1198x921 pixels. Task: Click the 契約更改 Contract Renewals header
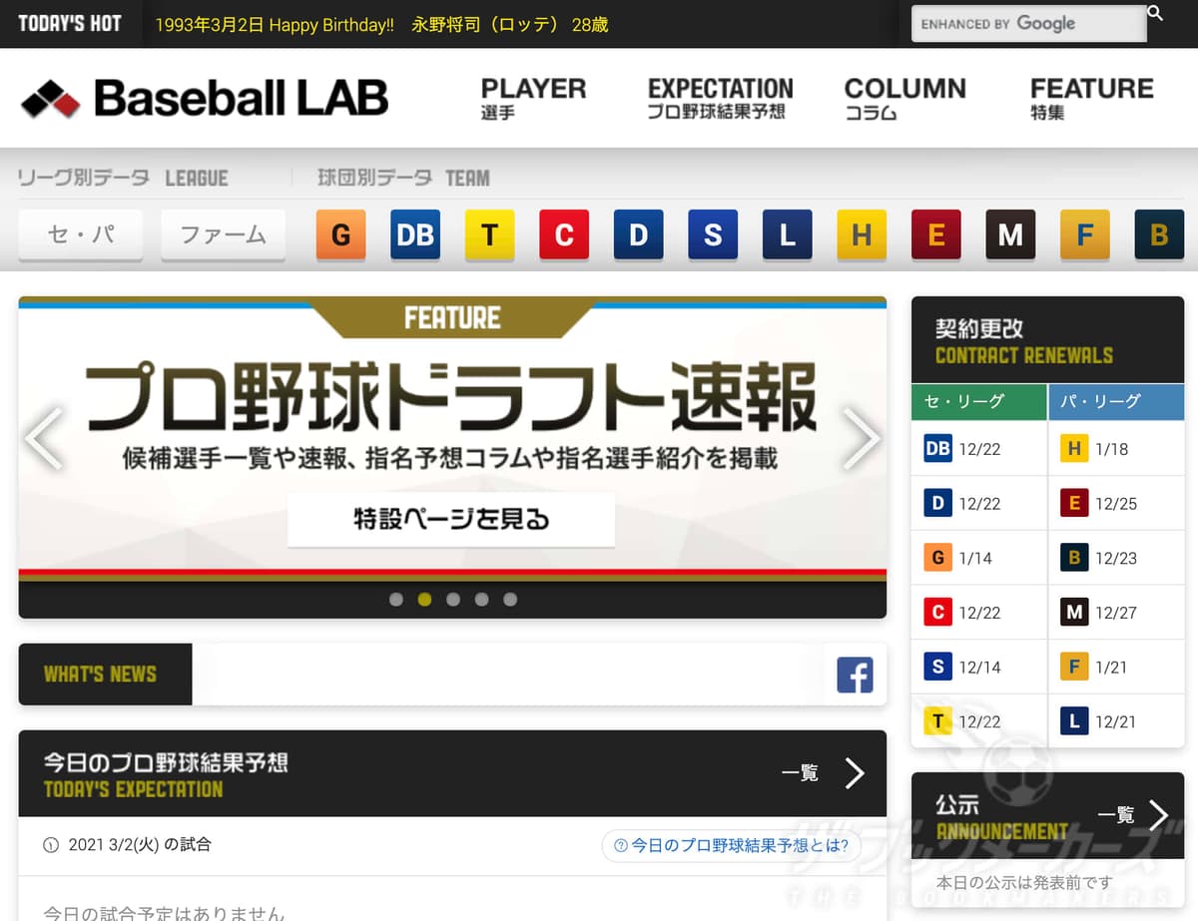click(1047, 340)
